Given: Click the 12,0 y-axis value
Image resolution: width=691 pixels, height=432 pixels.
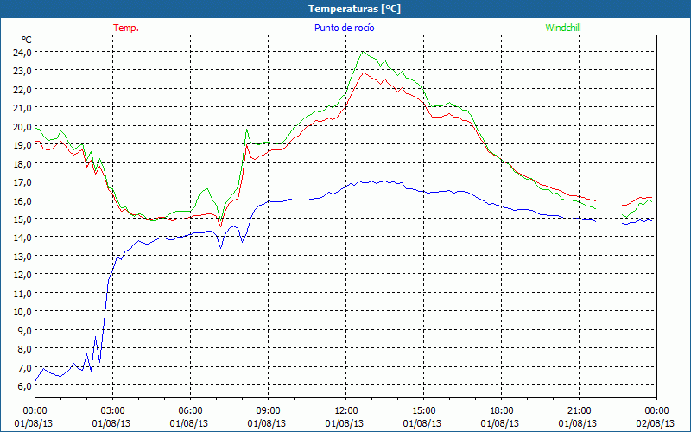Looking at the screenshot, I should pos(23,275).
